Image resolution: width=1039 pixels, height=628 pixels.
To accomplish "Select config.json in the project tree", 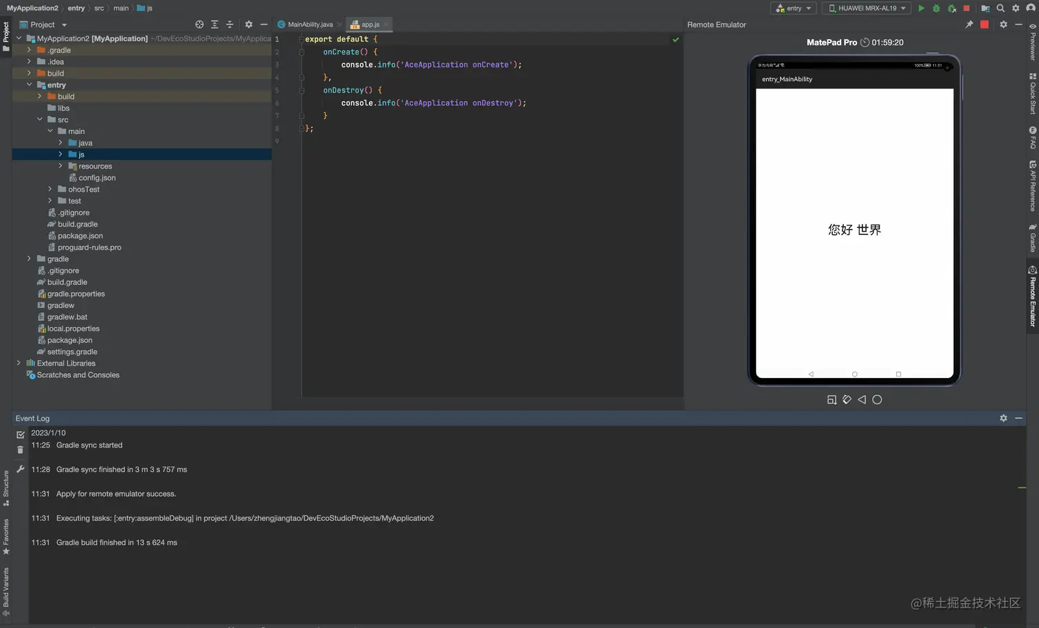I will click(x=97, y=178).
